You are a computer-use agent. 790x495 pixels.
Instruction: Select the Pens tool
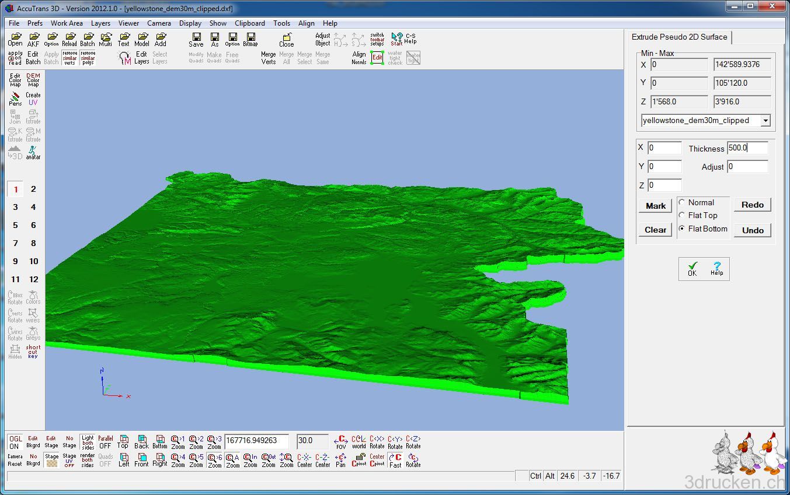click(15, 99)
